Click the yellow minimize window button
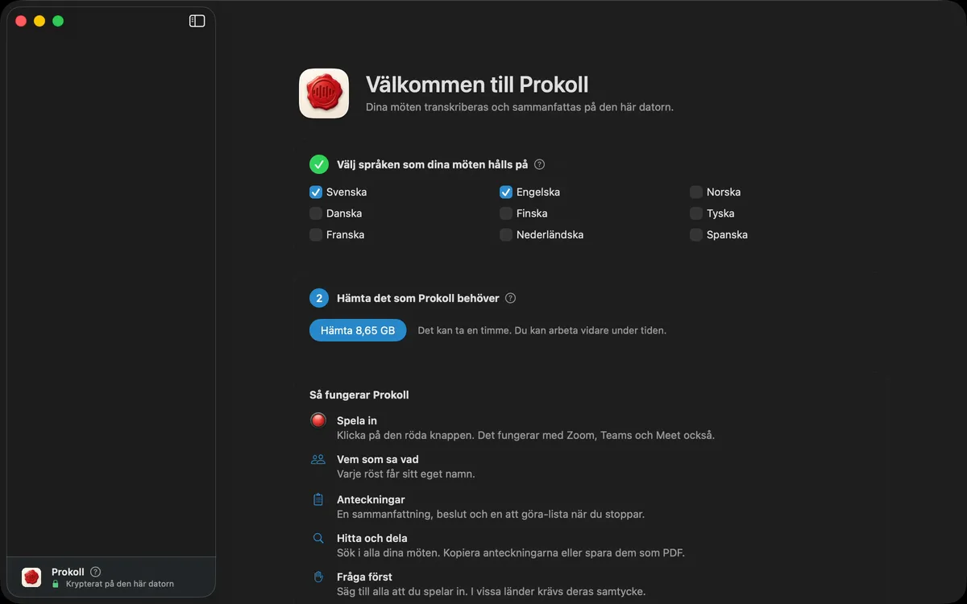967x604 pixels. 39,21
